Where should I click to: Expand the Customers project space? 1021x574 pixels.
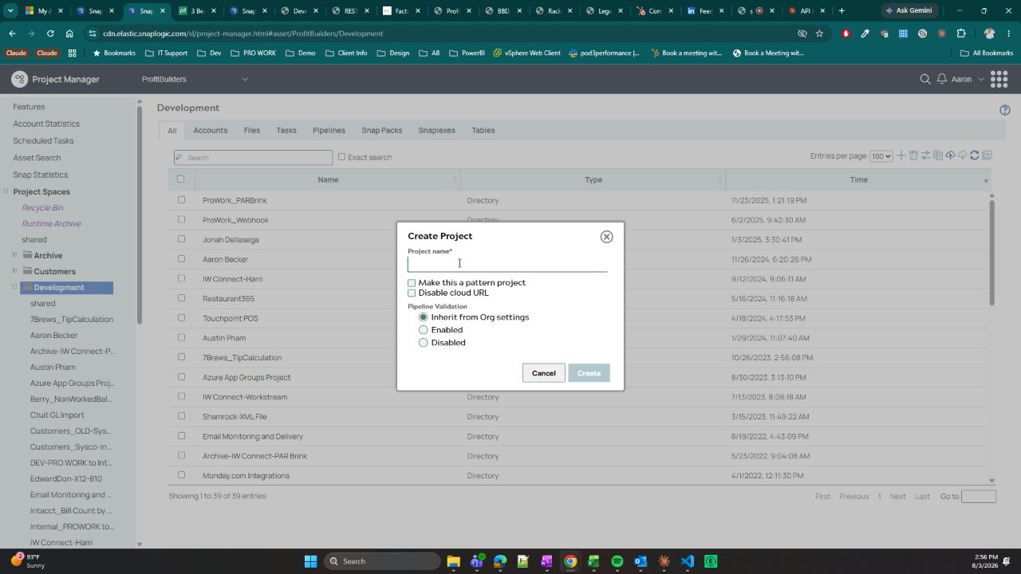[14, 271]
